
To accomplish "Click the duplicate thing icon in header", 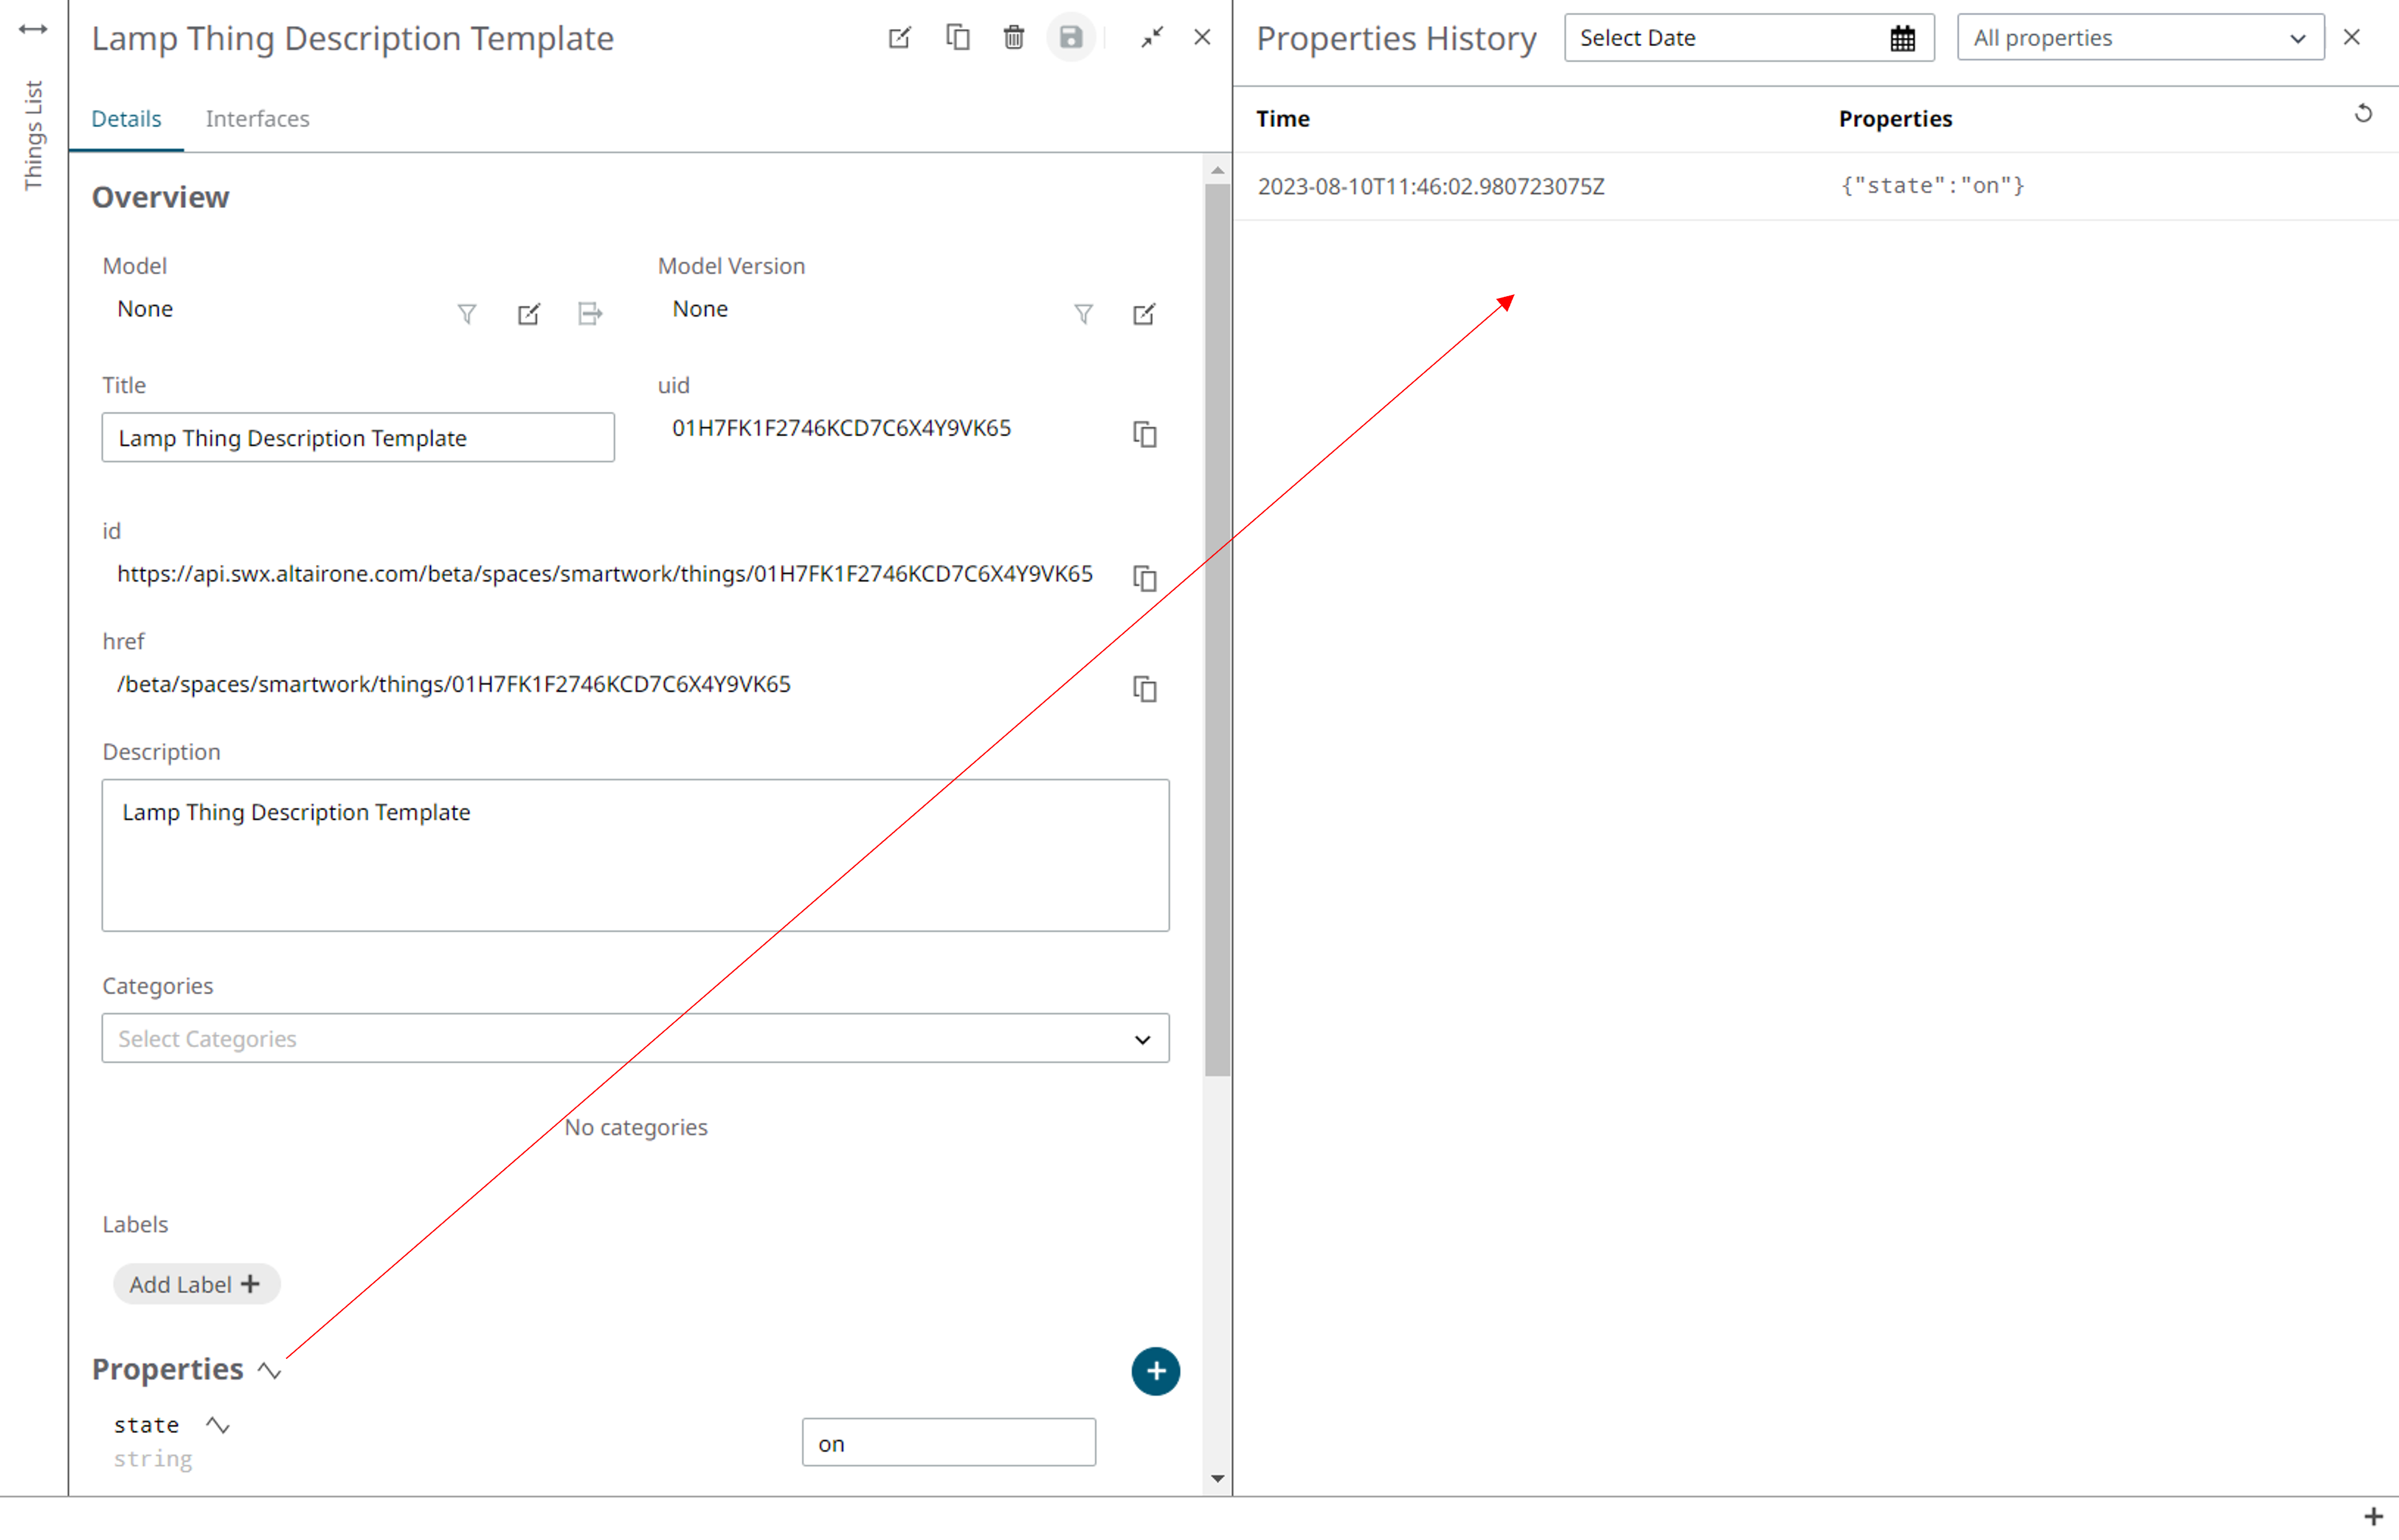I will coord(957,38).
